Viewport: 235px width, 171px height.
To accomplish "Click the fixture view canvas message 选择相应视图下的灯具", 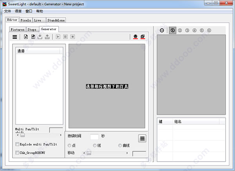I will click(107, 86).
